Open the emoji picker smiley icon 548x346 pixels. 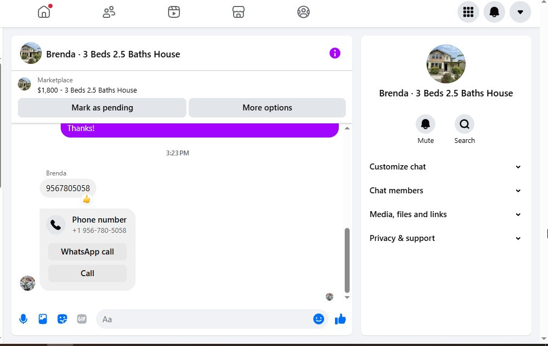pyautogui.click(x=318, y=319)
